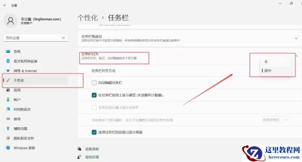
Task: Click the search magnifier icon
Action: [63, 38]
